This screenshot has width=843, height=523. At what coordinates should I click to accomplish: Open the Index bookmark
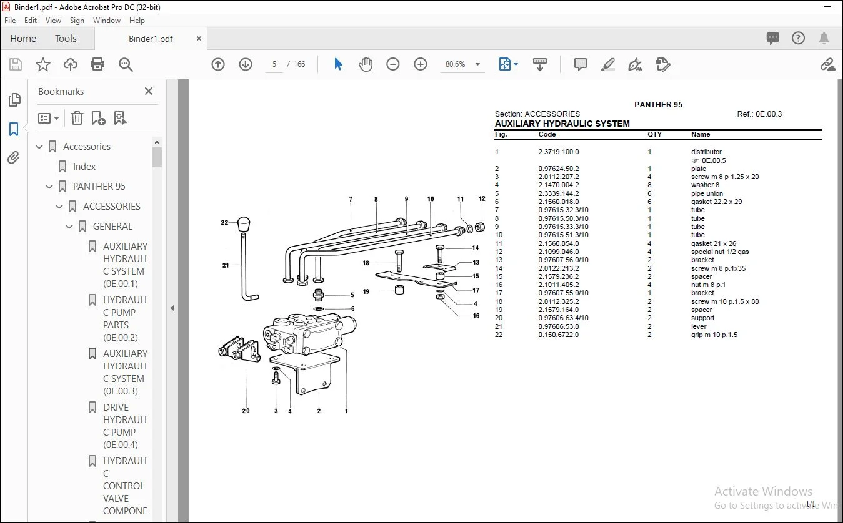click(x=84, y=167)
